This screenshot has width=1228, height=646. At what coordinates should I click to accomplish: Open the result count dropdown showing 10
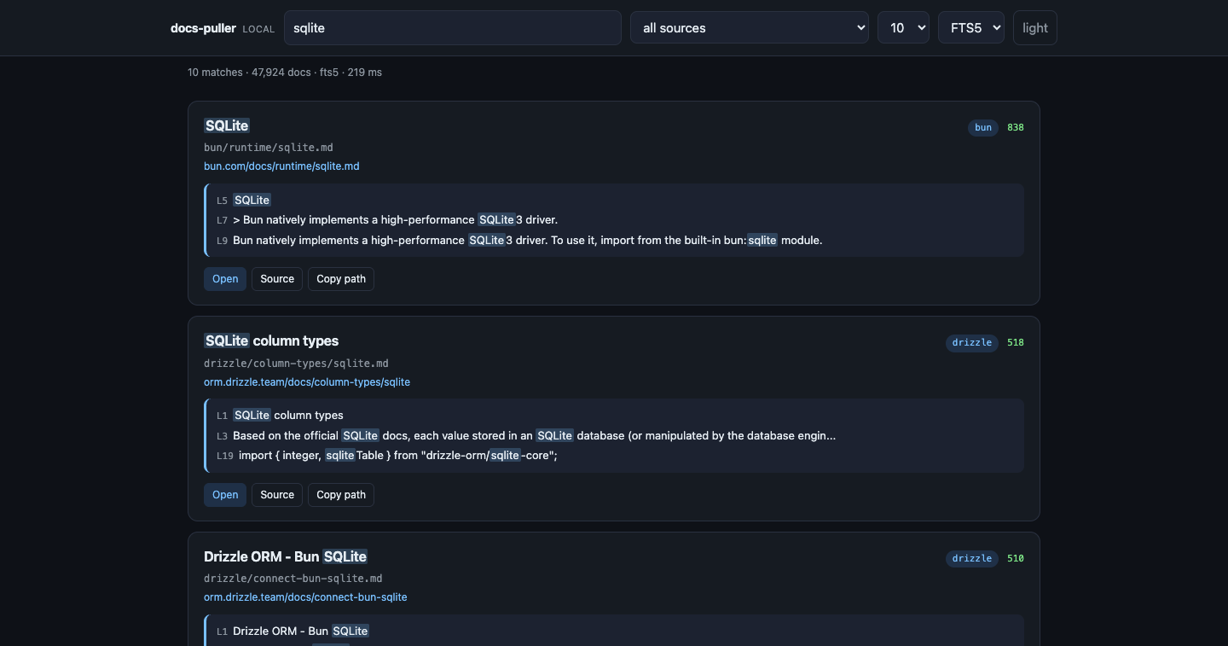pos(903,27)
